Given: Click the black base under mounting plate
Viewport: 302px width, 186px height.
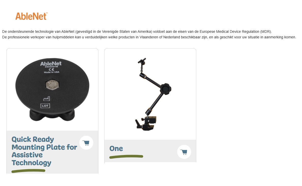Looking at the screenshot, I should 52,115.
